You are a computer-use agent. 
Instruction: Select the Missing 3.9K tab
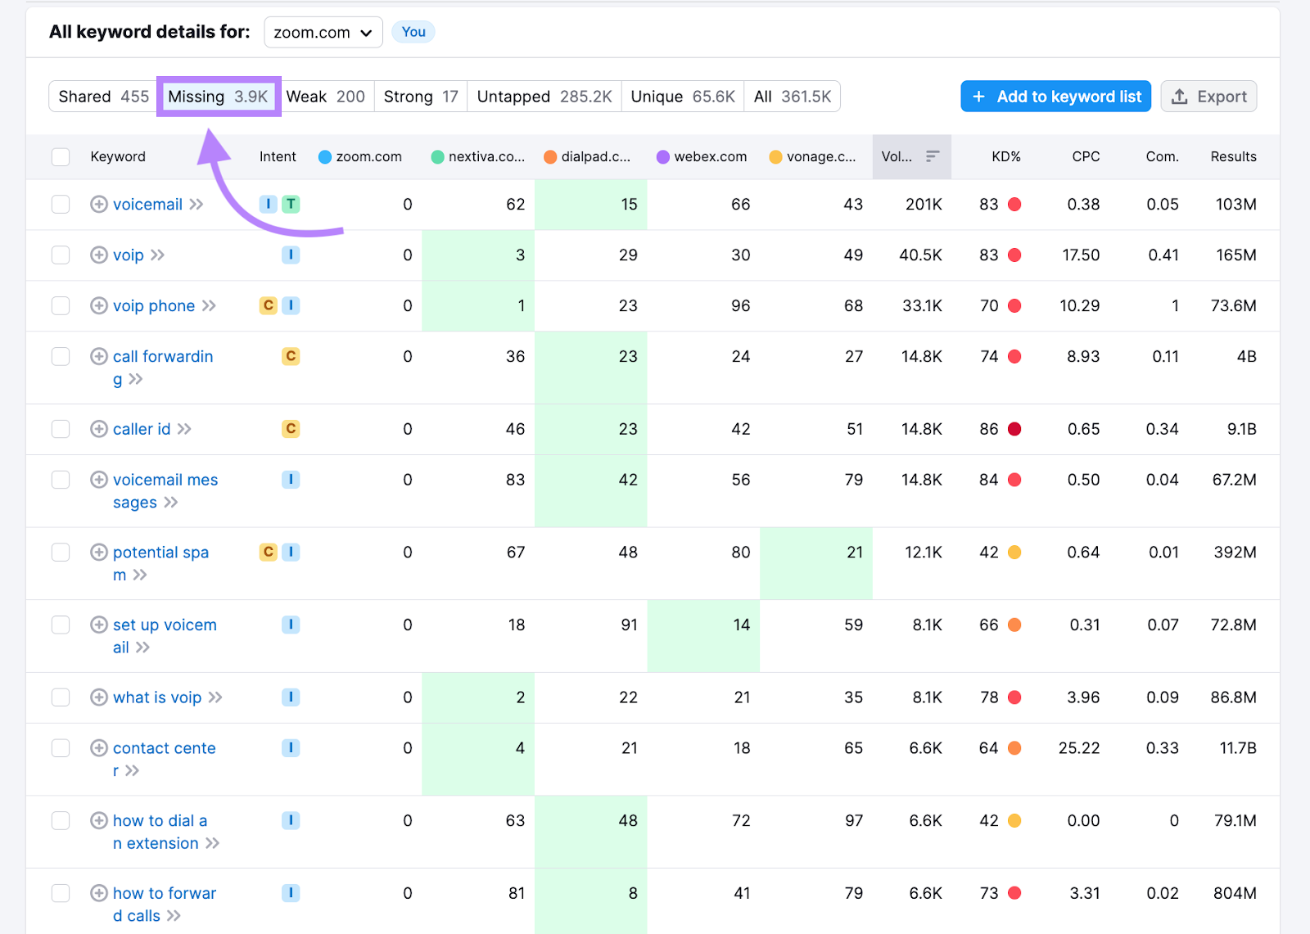pos(219,97)
